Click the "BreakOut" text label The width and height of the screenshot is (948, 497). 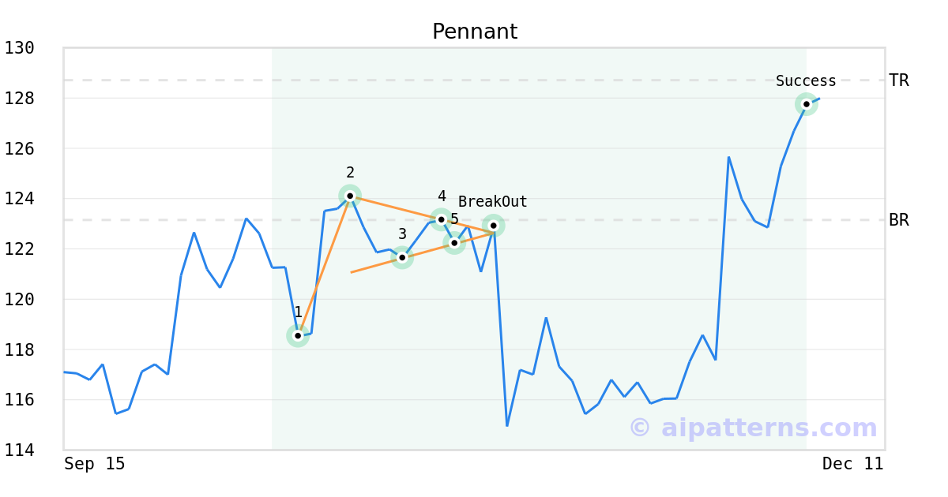pos(492,202)
